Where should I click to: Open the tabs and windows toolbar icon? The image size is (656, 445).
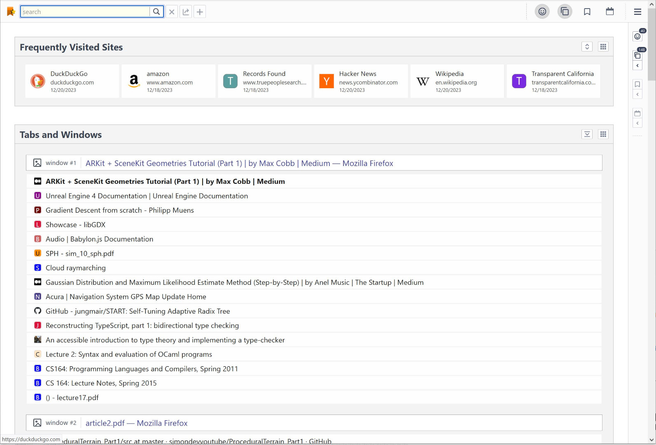pyautogui.click(x=565, y=12)
